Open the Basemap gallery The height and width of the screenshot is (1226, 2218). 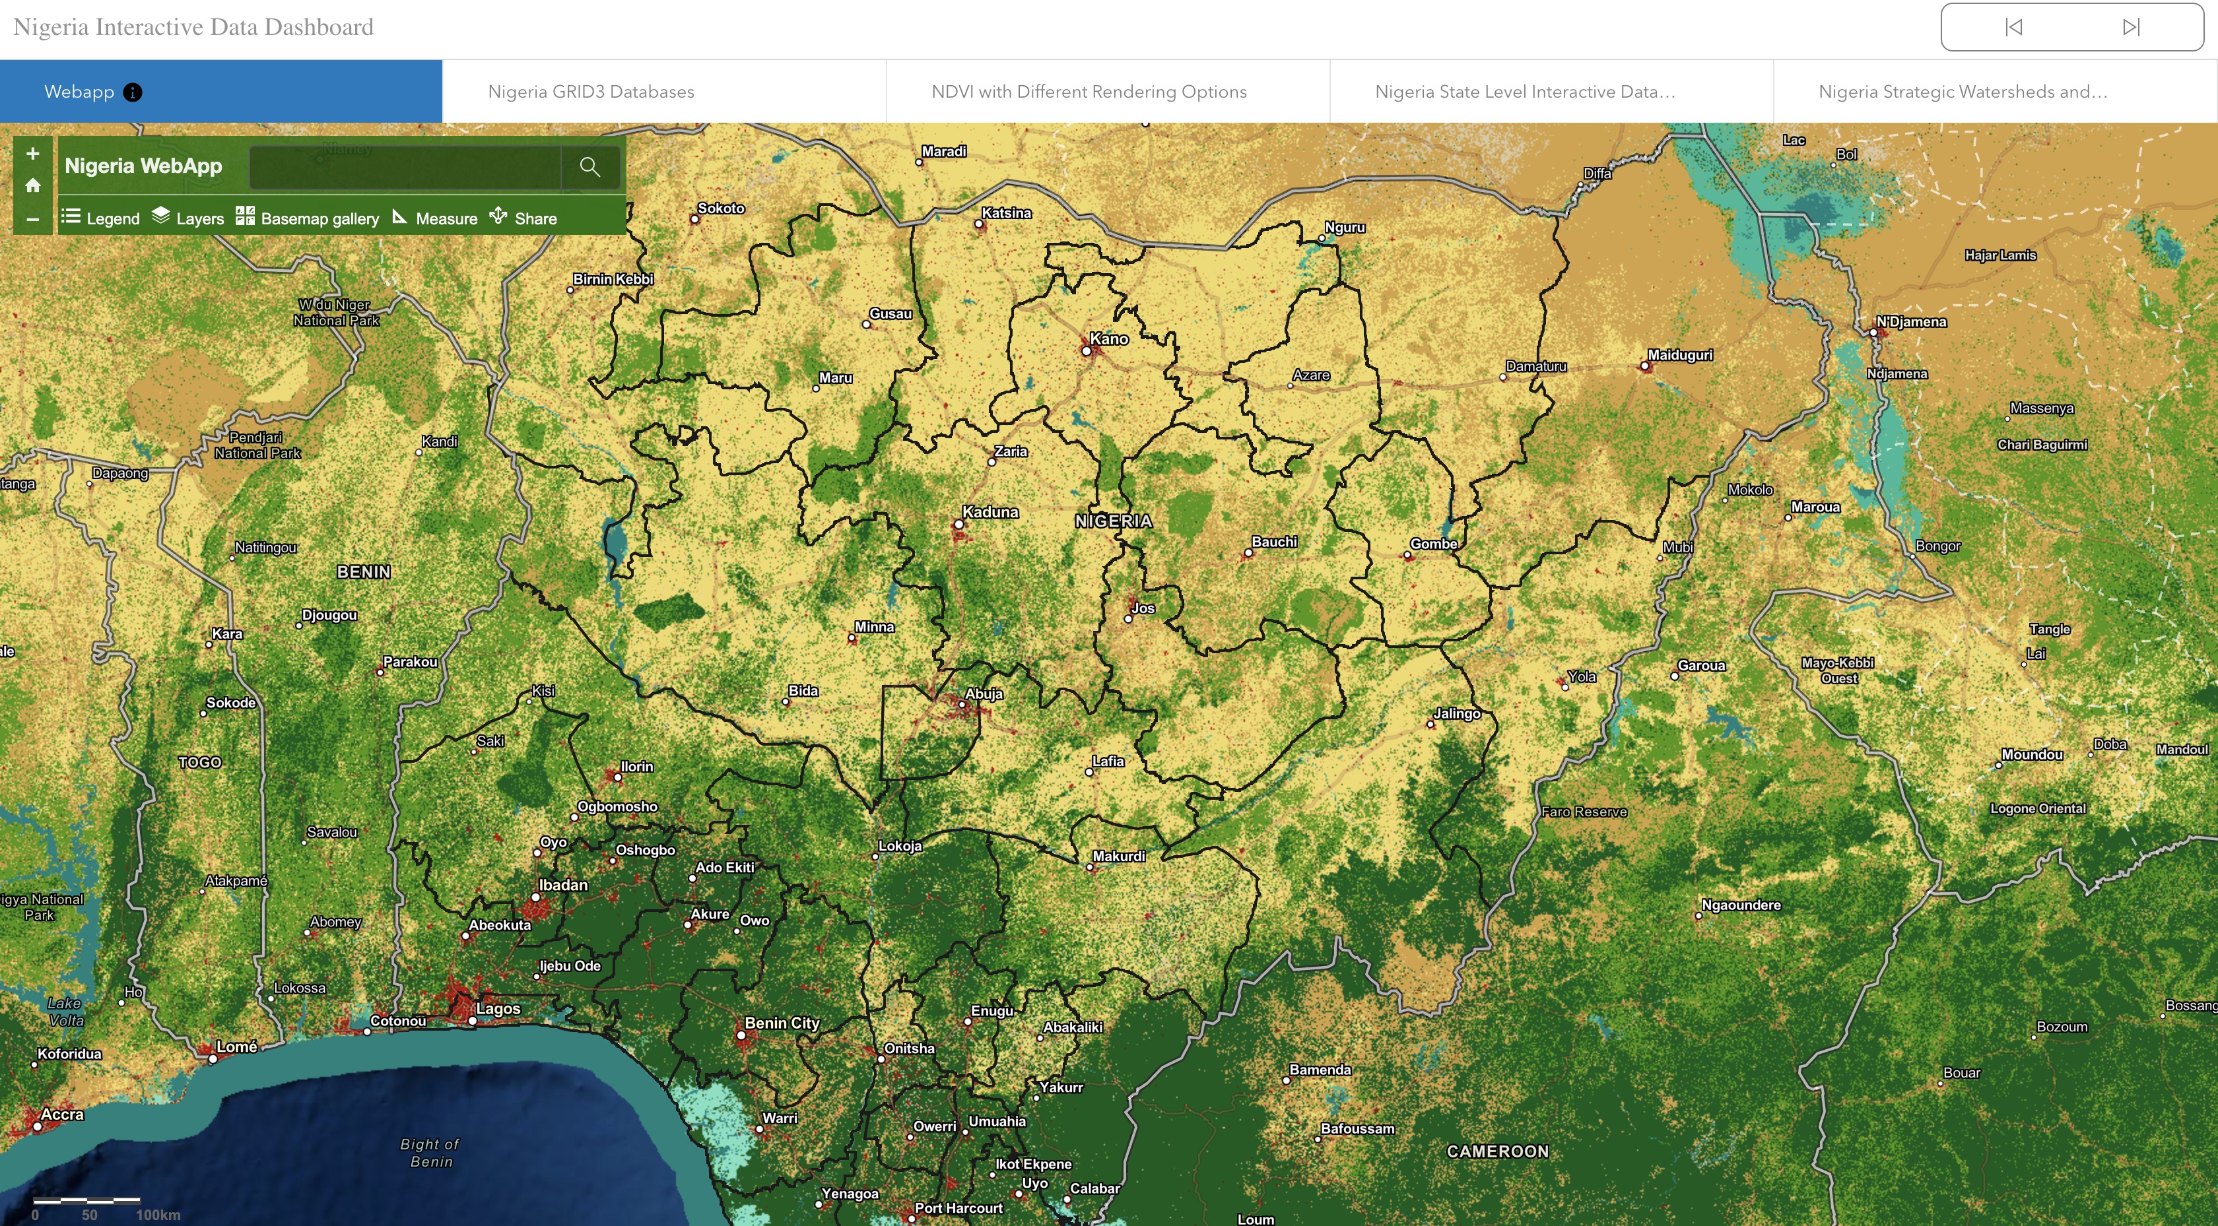[308, 218]
